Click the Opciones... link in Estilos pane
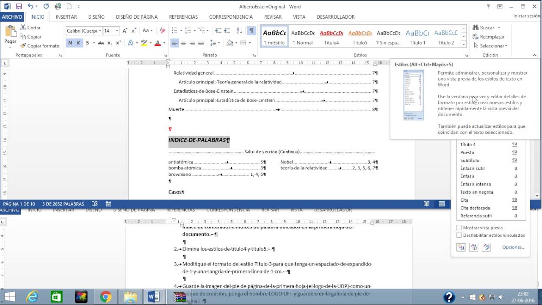The image size is (542, 305). point(514,247)
